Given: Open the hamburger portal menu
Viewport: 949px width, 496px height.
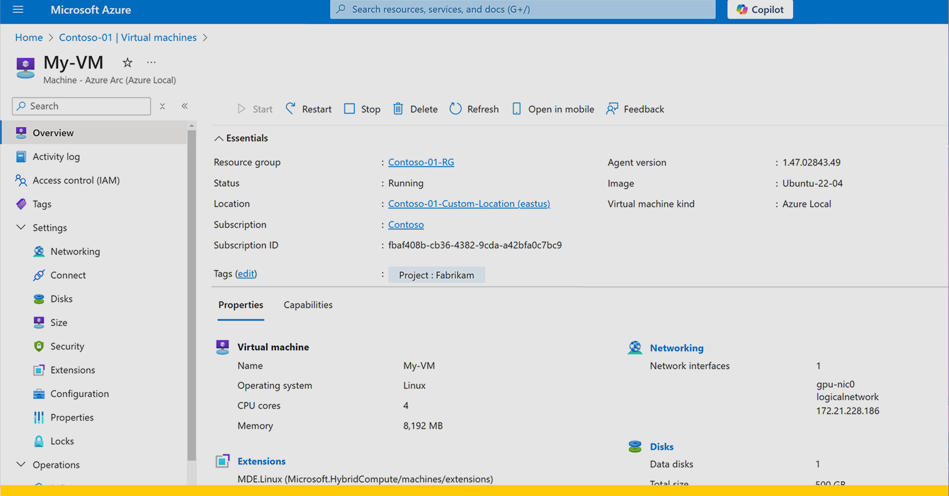Looking at the screenshot, I should tap(18, 9).
